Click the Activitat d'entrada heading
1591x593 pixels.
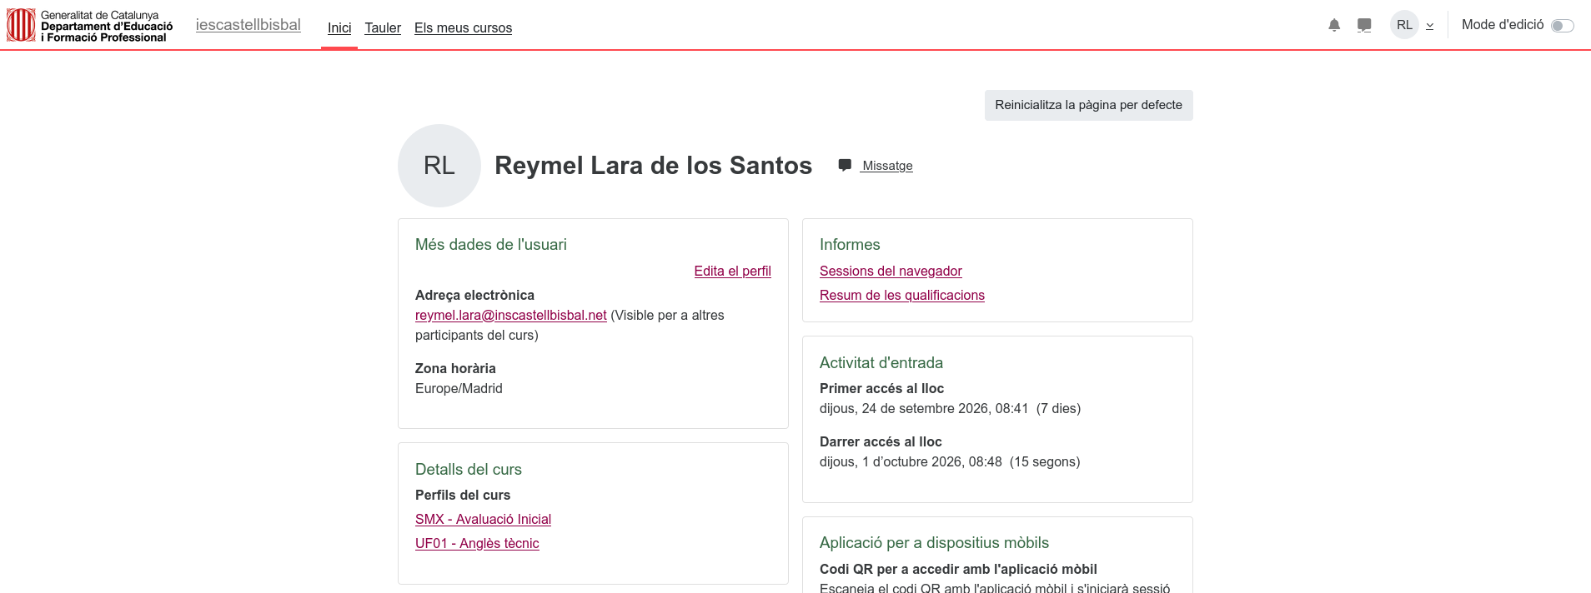[881, 362]
